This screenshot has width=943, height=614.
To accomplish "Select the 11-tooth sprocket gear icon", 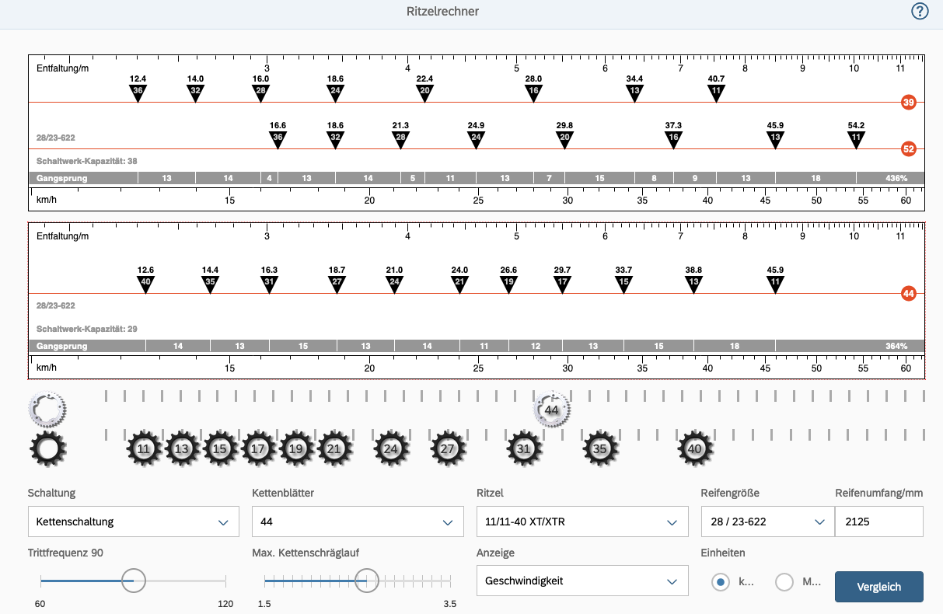I will click(x=144, y=449).
